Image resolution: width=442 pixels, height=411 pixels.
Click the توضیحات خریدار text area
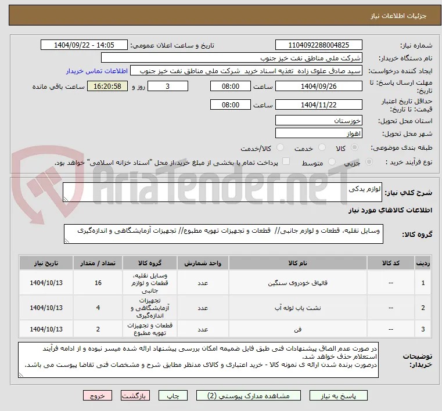pos(198,360)
